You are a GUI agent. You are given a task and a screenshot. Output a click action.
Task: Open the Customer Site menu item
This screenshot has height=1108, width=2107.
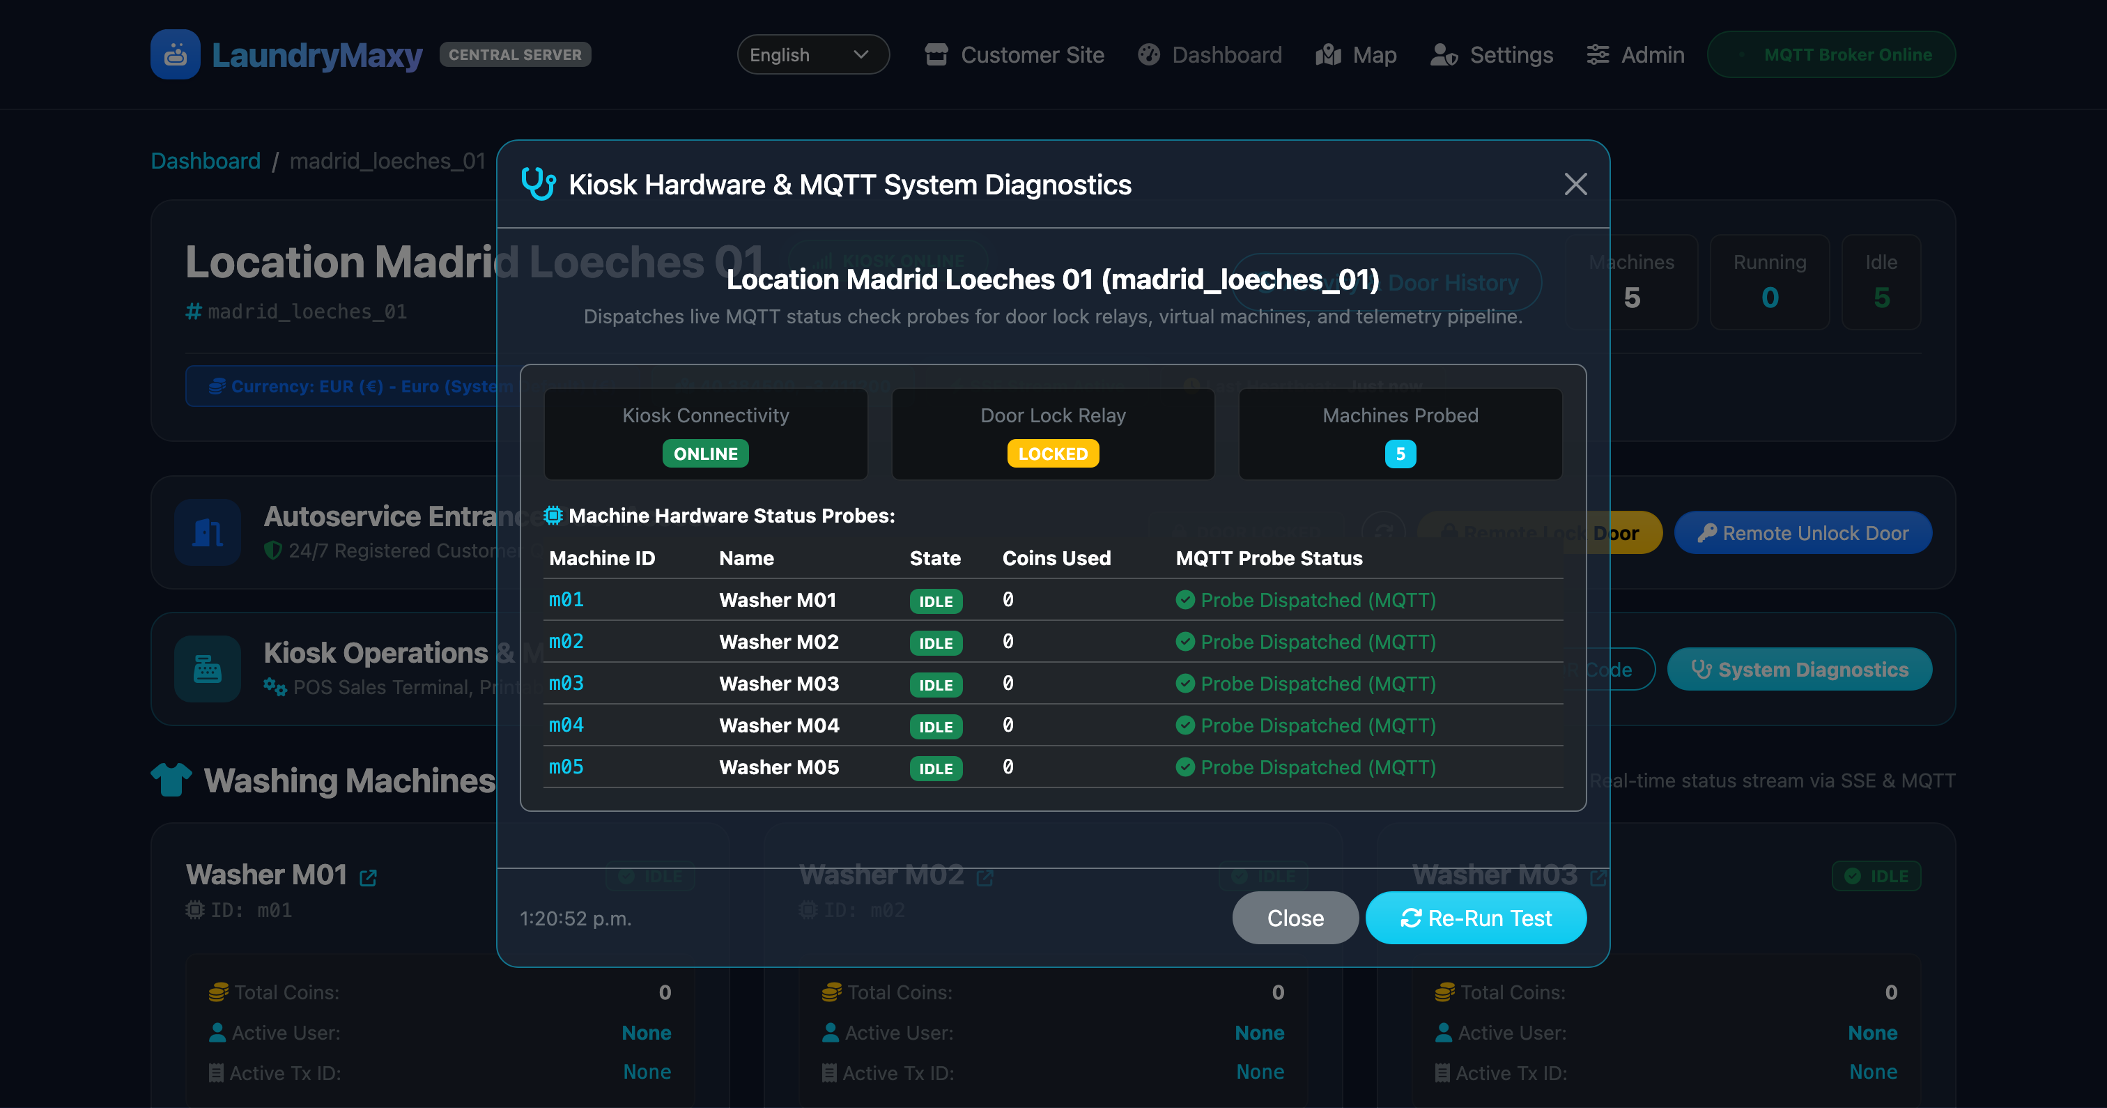pos(1014,55)
